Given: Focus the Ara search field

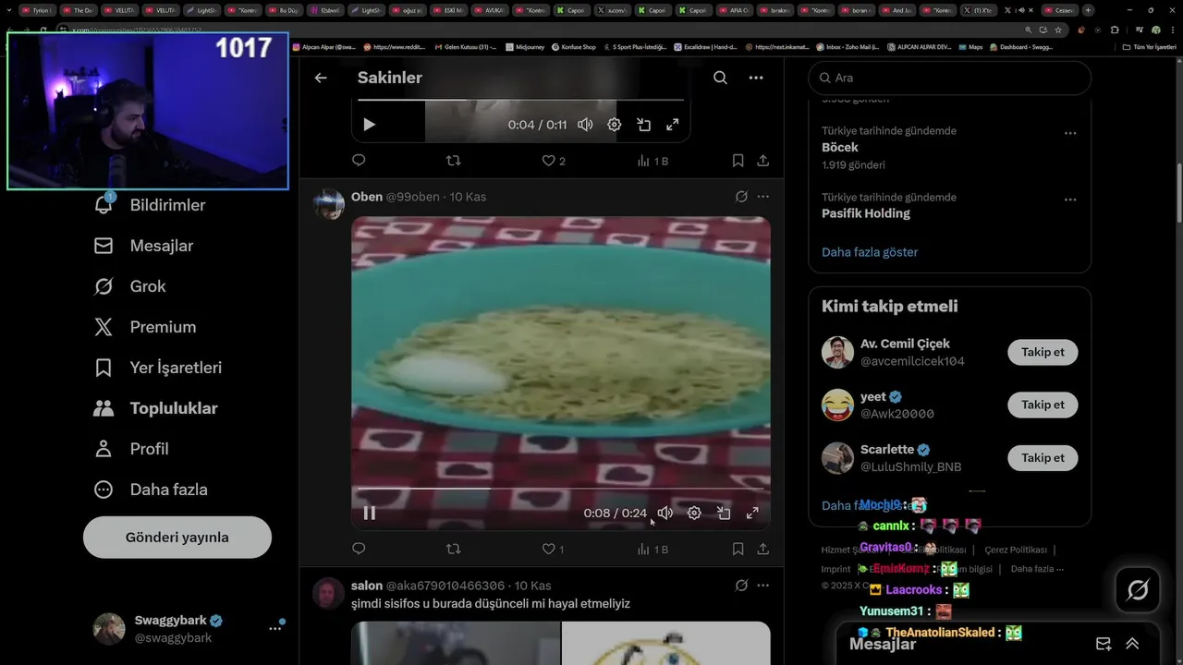Looking at the screenshot, I should point(950,78).
